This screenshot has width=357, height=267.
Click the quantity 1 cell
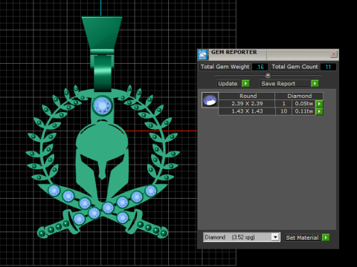click(283, 104)
